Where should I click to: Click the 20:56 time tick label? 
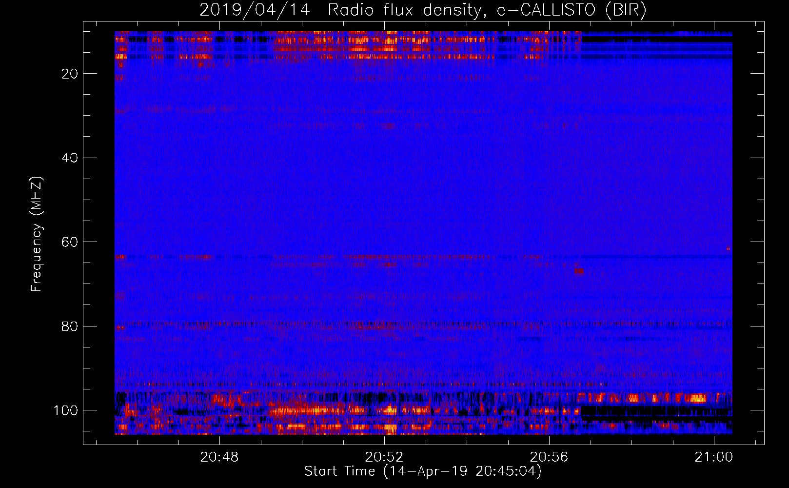549,457
